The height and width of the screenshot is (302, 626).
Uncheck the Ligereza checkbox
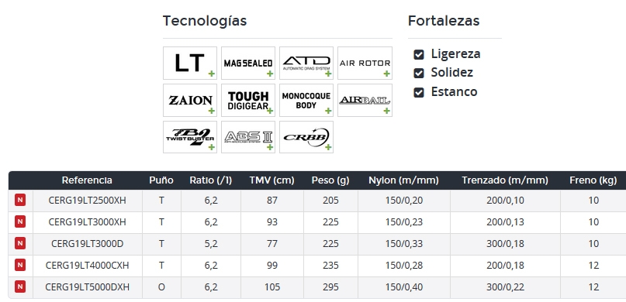tap(418, 54)
